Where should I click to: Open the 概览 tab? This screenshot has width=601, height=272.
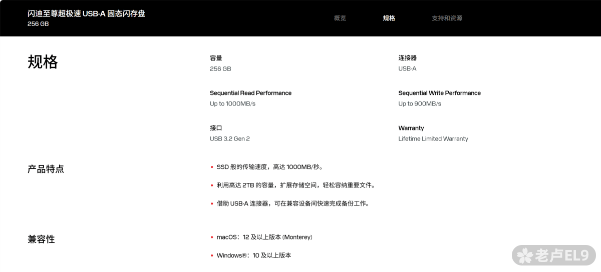[x=340, y=18]
